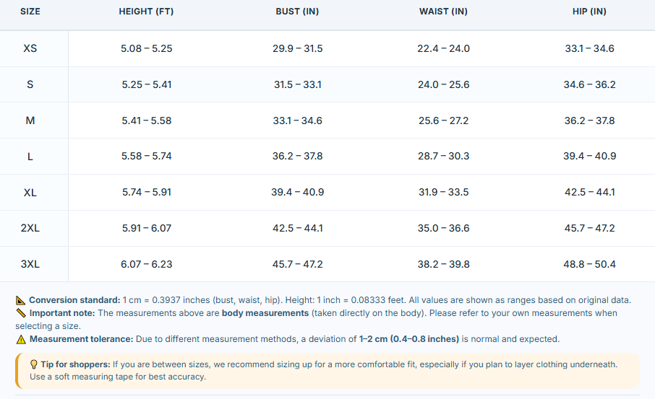Image resolution: width=655 pixels, height=399 pixels.
Task: Click the 2XL size row label
Action: pyautogui.click(x=30, y=228)
